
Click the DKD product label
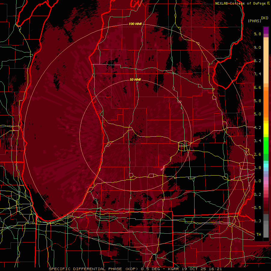pyautogui.click(x=264, y=18)
